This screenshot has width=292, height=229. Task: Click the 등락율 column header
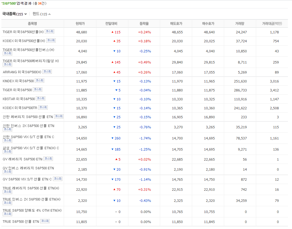144,24
